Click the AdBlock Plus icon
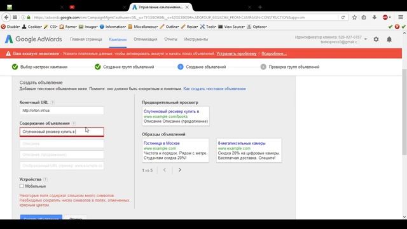Screen dimensions: 407x229 pyautogui.click(x=385, y=17)
